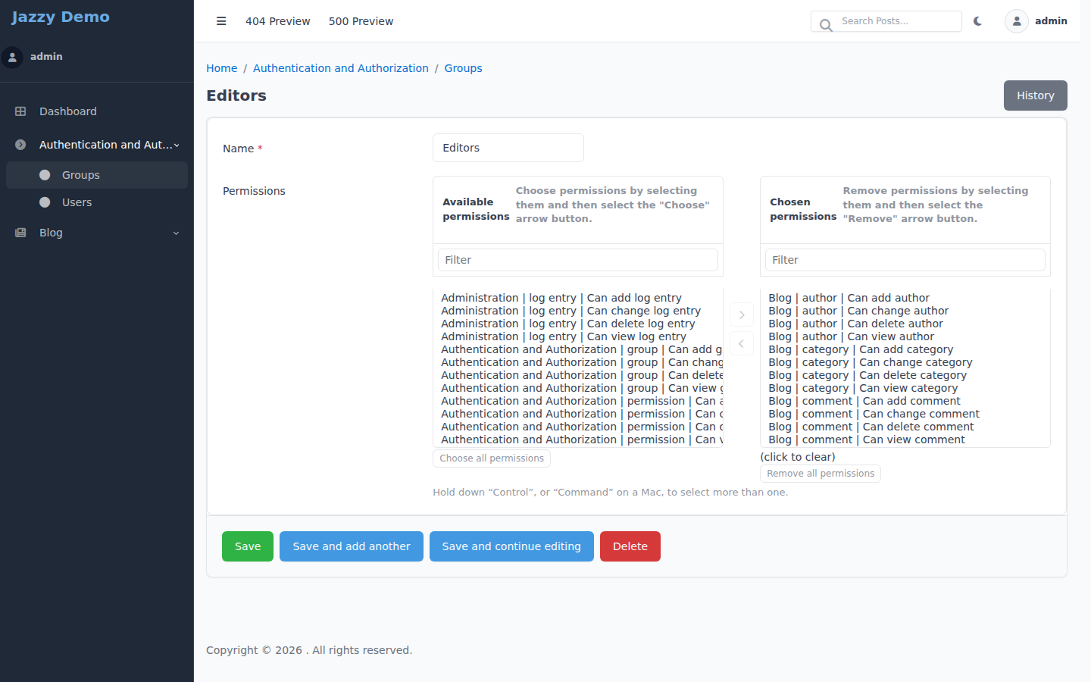Open admin user menu in header

[1036, 21]
